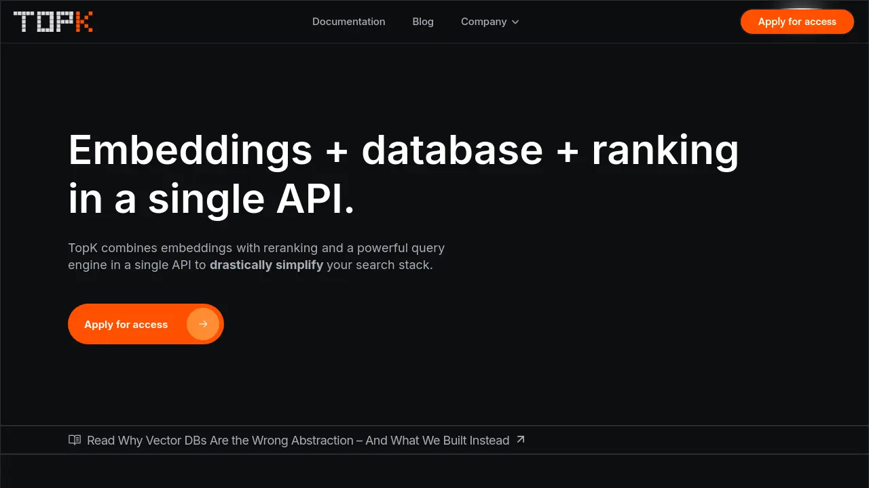Click the headline "Embeddings + database + ranking"
Viewport: 869px width, 488px height.
tap(403, 150)
